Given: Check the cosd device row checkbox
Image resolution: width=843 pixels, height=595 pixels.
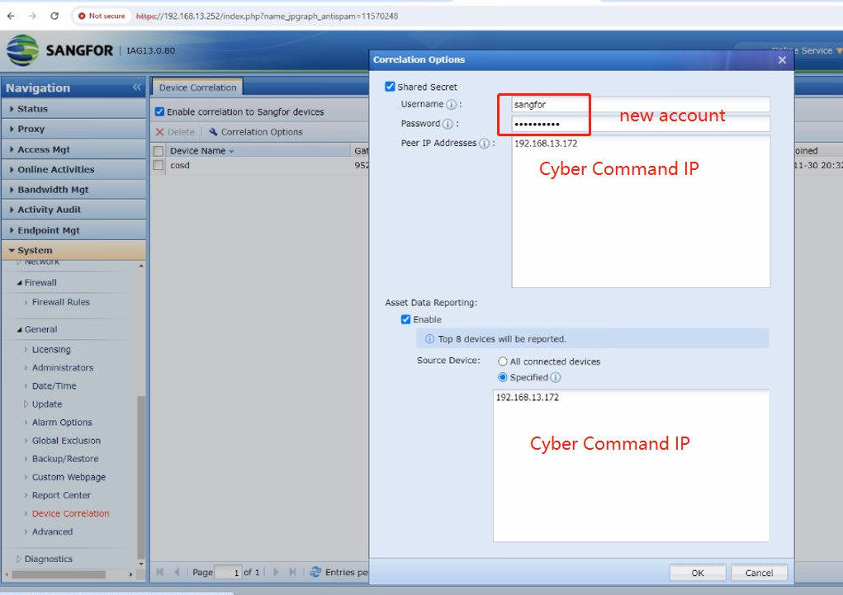Looking at the screenshot, I should 158,165.
